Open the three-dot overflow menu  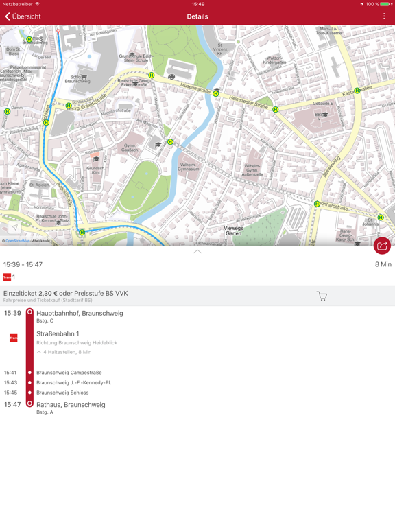[384, 16]
